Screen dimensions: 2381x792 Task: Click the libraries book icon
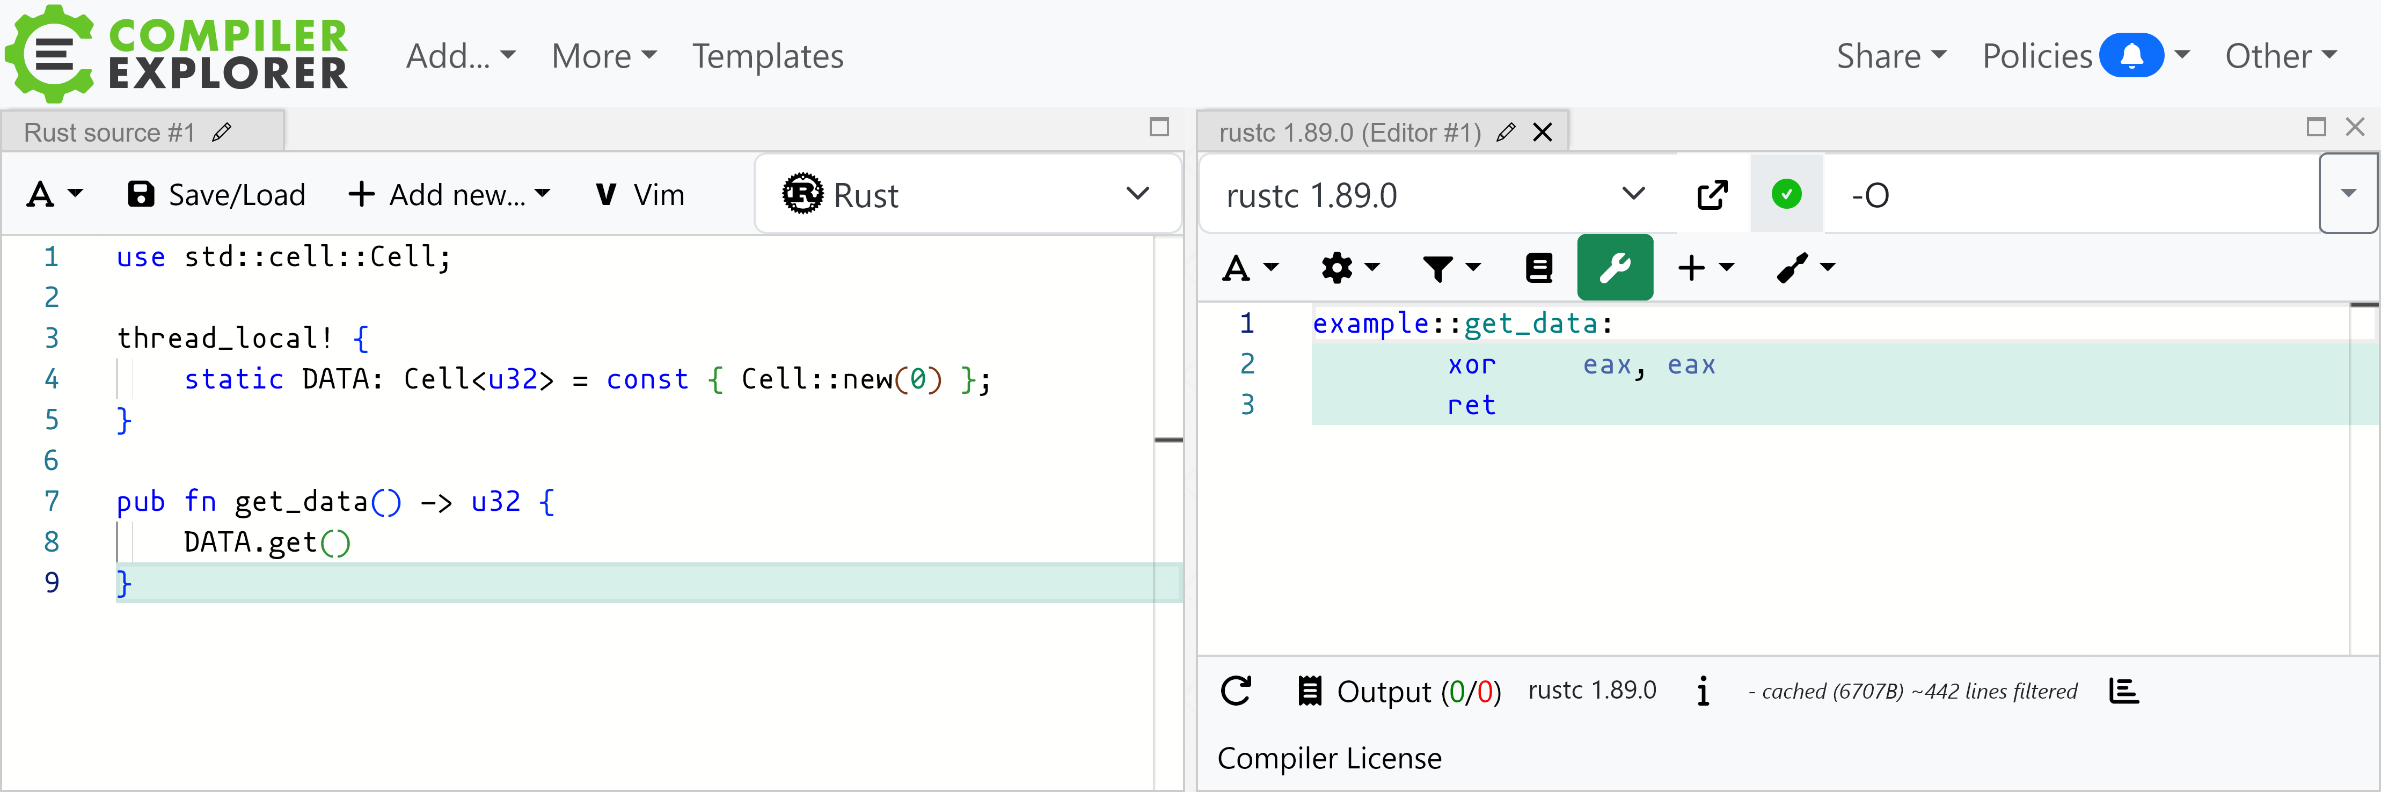(x=1538, y=268)
